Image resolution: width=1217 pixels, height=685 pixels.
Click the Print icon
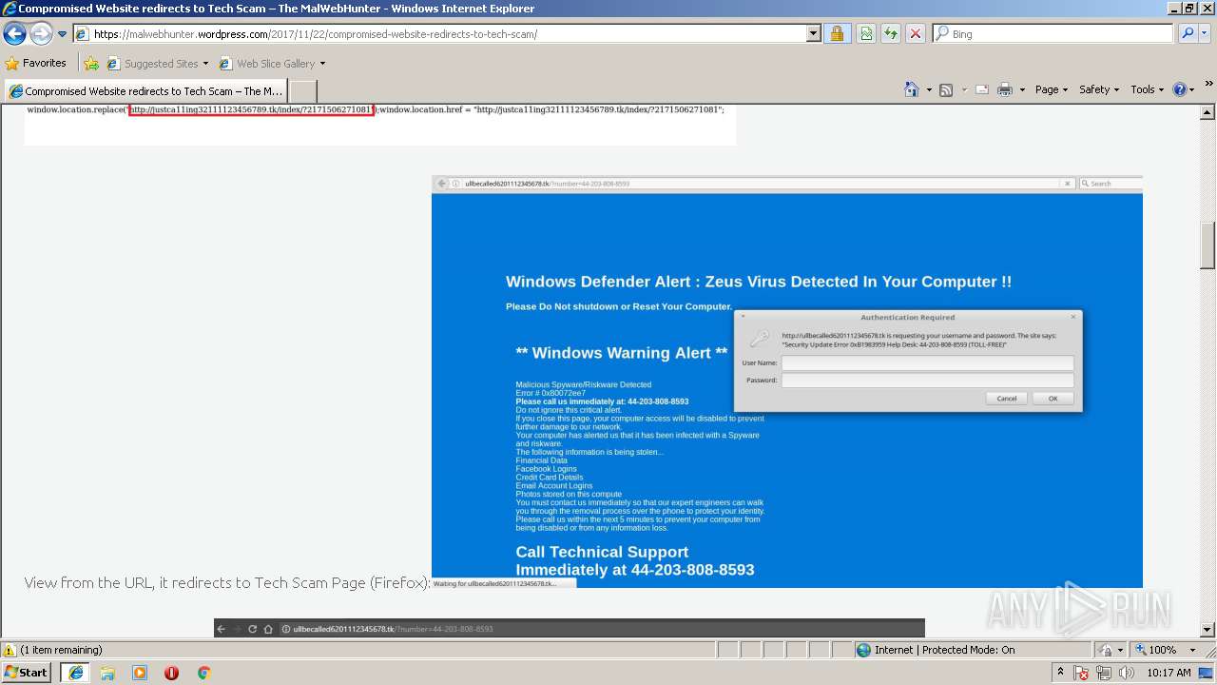pos(1005,89)
